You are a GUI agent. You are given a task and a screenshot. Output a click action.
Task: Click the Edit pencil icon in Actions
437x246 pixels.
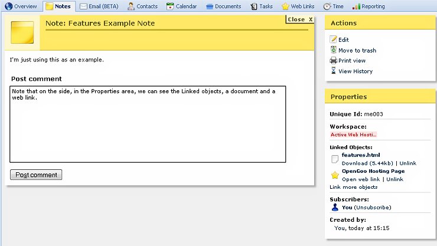click(x=333, y=40)
